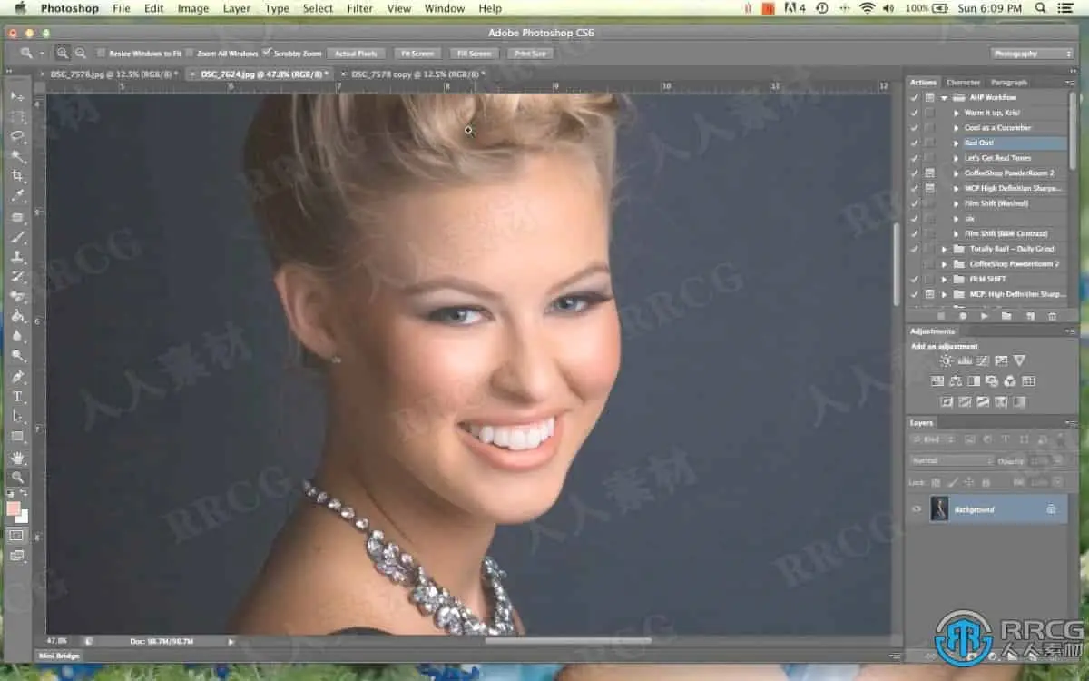Image resolution: width=1089 pixels, height=681 pixels.
Task: Open the Zoom tool preset picker arrow
Action: (x=42, y=54)
